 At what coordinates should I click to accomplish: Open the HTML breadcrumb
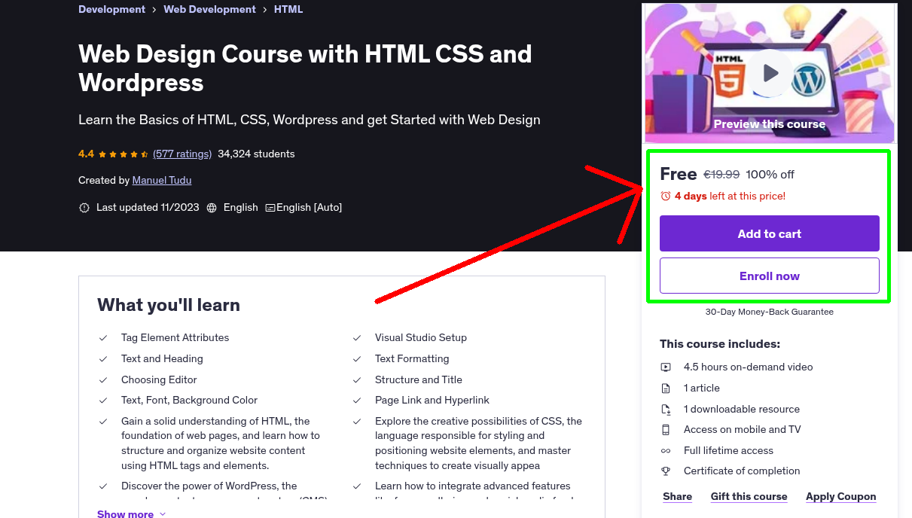click(x=288, y=10)
